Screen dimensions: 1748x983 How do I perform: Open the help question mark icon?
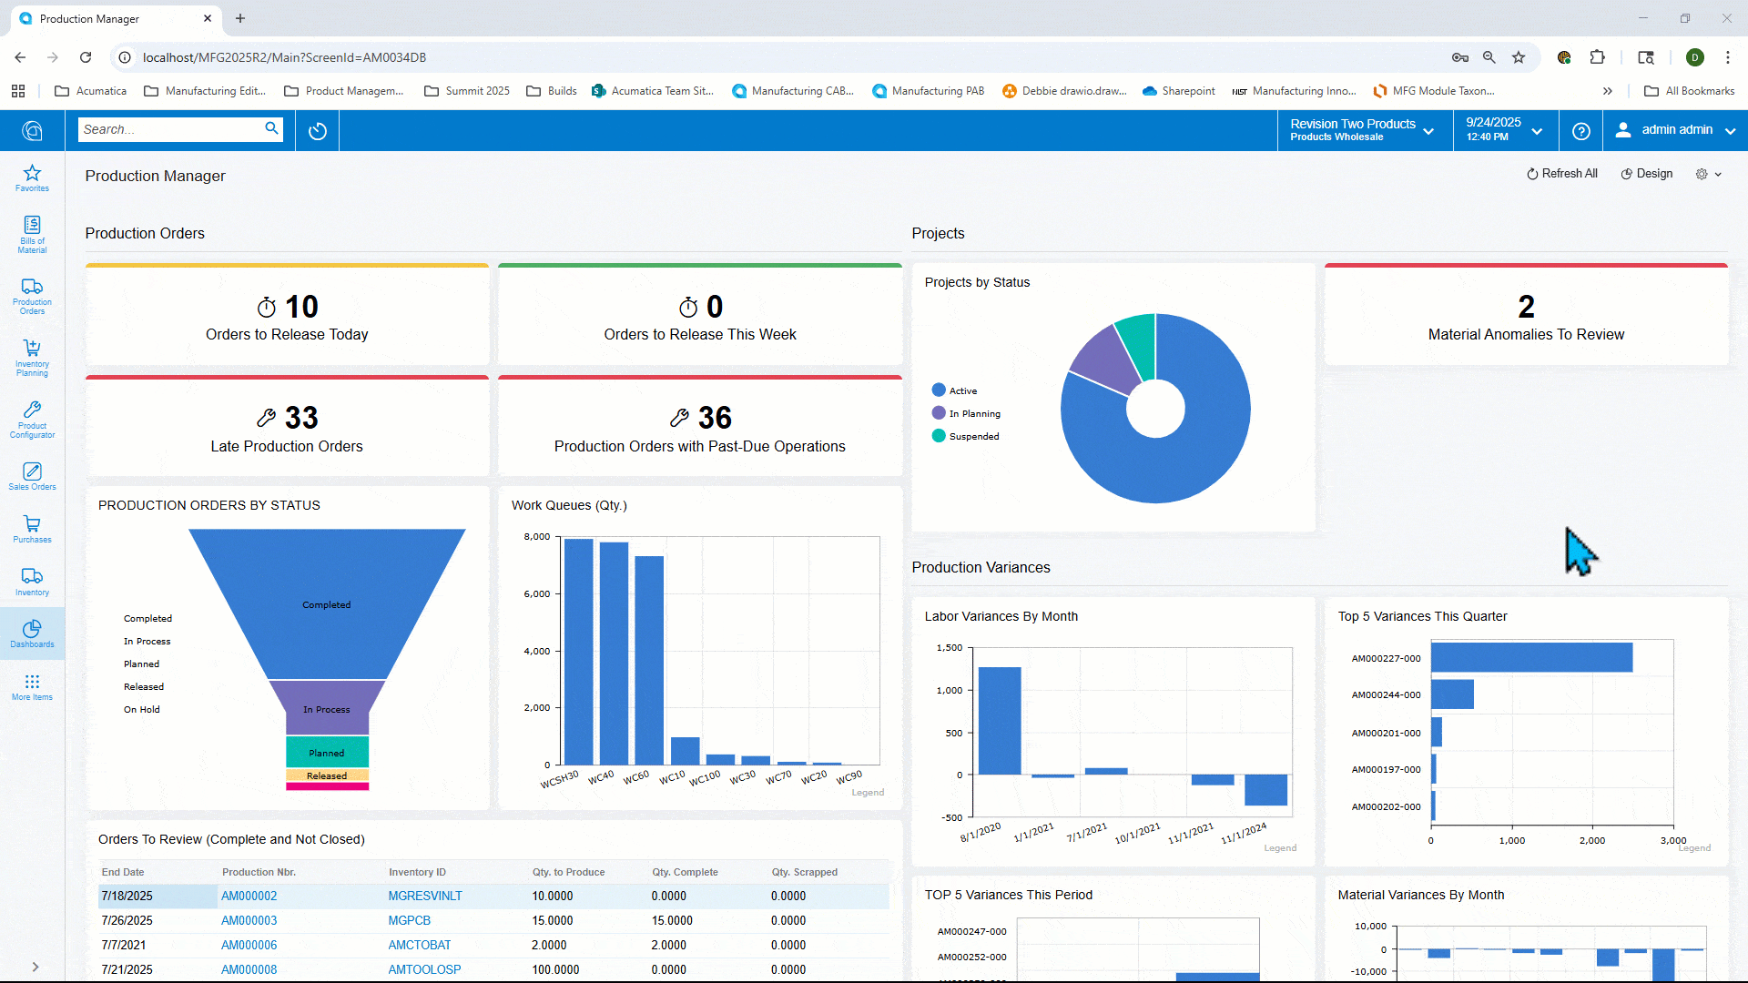pyautogui.click(x=1581, y=130)
